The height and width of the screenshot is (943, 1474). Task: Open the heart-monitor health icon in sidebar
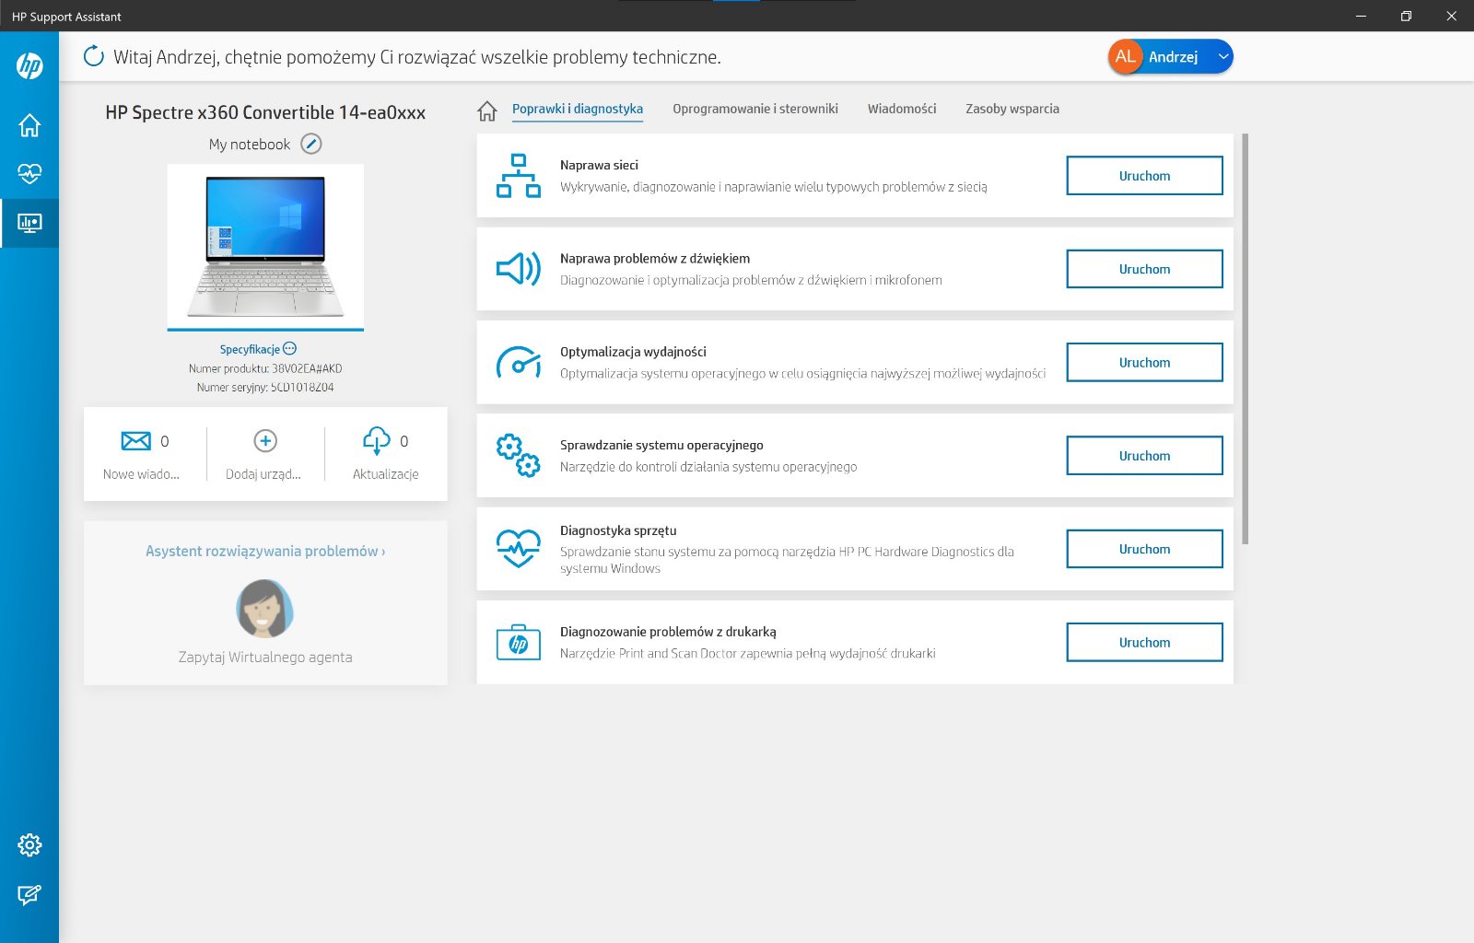click(29, 173)
